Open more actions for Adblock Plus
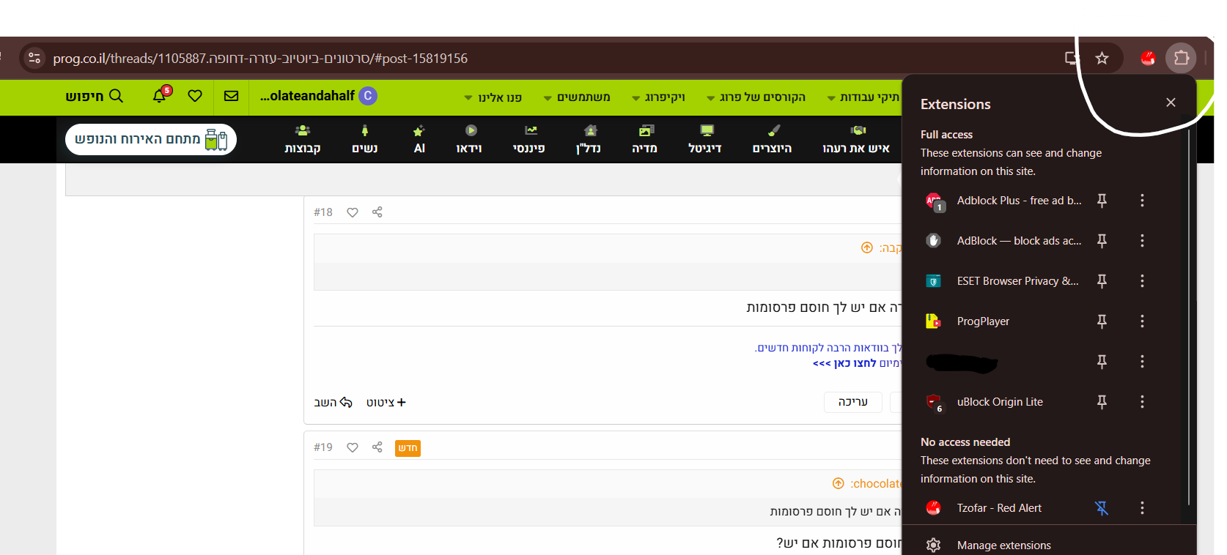1227x555 pixels. click(1142, 201)
